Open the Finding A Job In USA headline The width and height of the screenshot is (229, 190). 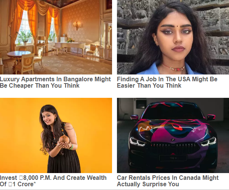(x=167, y=82)
